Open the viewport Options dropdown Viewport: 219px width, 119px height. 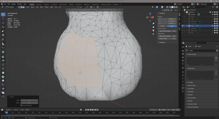coord(176,10)
